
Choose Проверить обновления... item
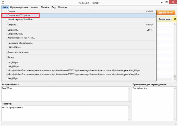click(79, 43)
